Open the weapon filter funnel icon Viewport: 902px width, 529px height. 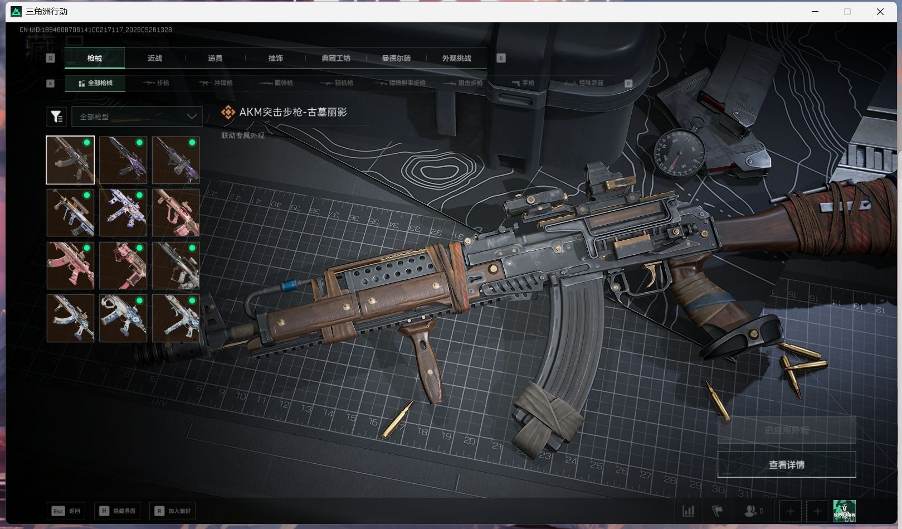coord(56,117)
